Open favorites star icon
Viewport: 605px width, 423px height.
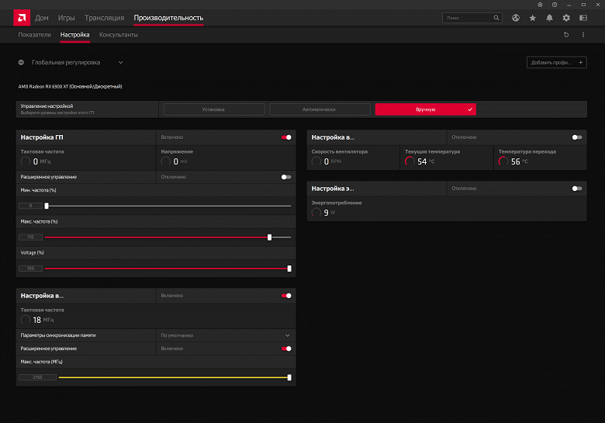tap(532, 18)
